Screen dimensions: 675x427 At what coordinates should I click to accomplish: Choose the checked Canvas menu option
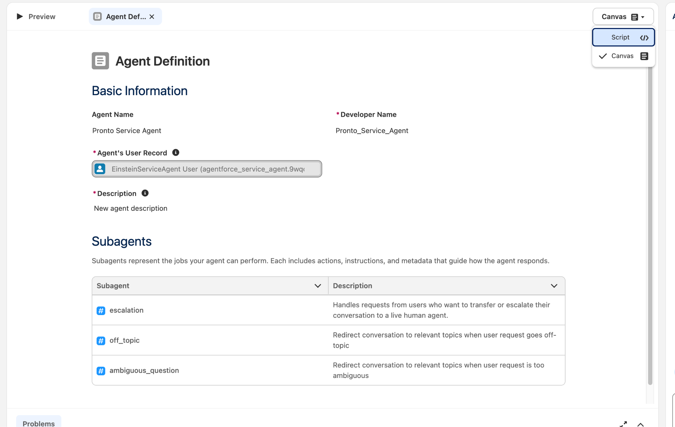tap(623, 56)
